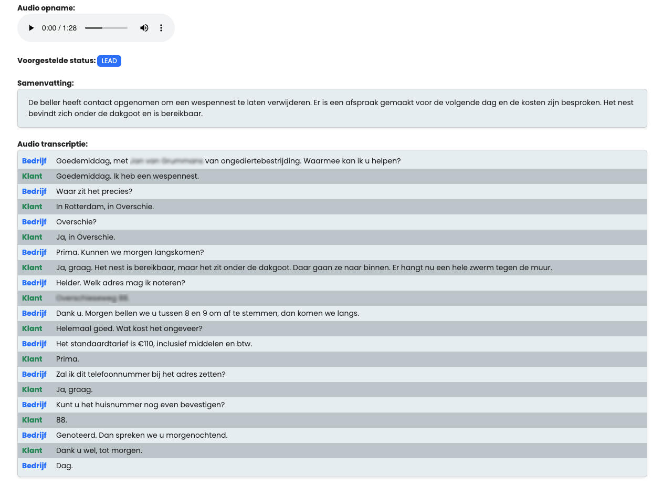Click the 'Voorgestelde status:' label
The image size is (663, 484).
pyautogui.click(x=57, y=60)
